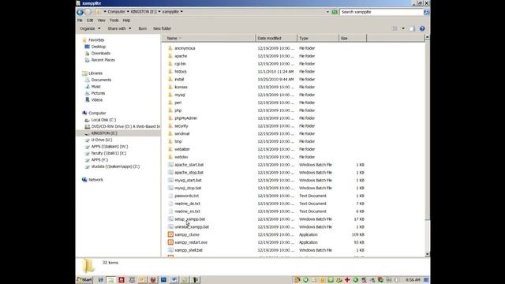Sort by the Size column header
This screenshot has height=284, width=505.
pyautogui.click(x=353, y=39)
